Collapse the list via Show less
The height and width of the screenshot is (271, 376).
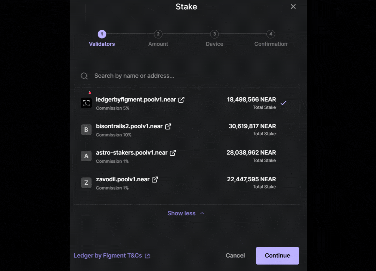181,213
